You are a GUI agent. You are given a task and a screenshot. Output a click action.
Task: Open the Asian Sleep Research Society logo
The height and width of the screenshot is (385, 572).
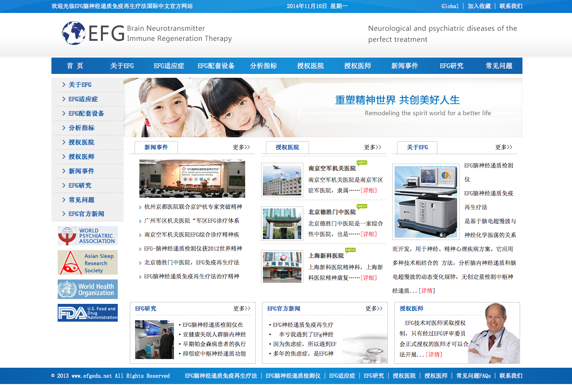click(87, 262)
